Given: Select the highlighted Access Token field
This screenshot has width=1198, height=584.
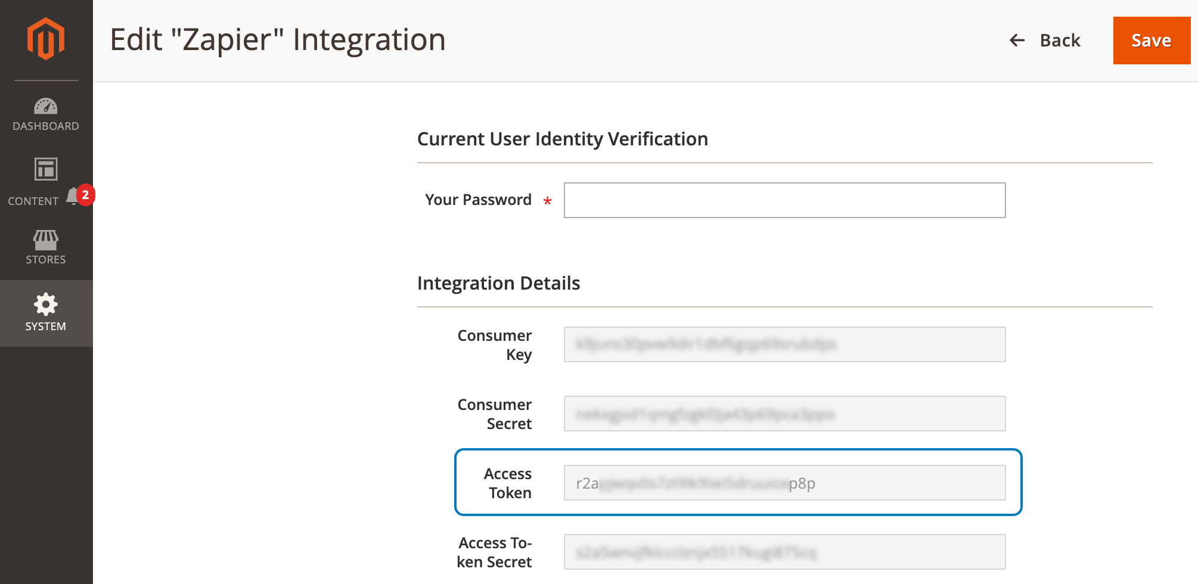Looking at the screenshot, I should coord(784,483).
